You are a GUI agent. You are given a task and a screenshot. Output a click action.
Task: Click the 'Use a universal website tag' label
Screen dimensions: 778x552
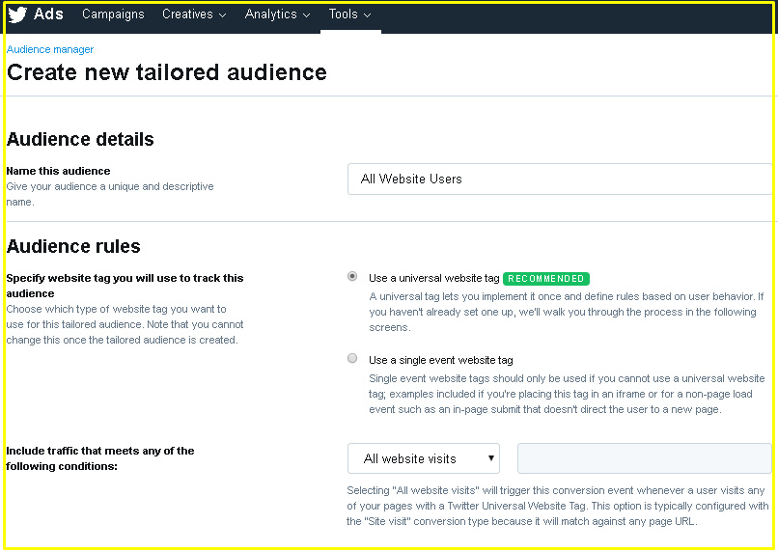pyautogui.click(x=433, y=278)
